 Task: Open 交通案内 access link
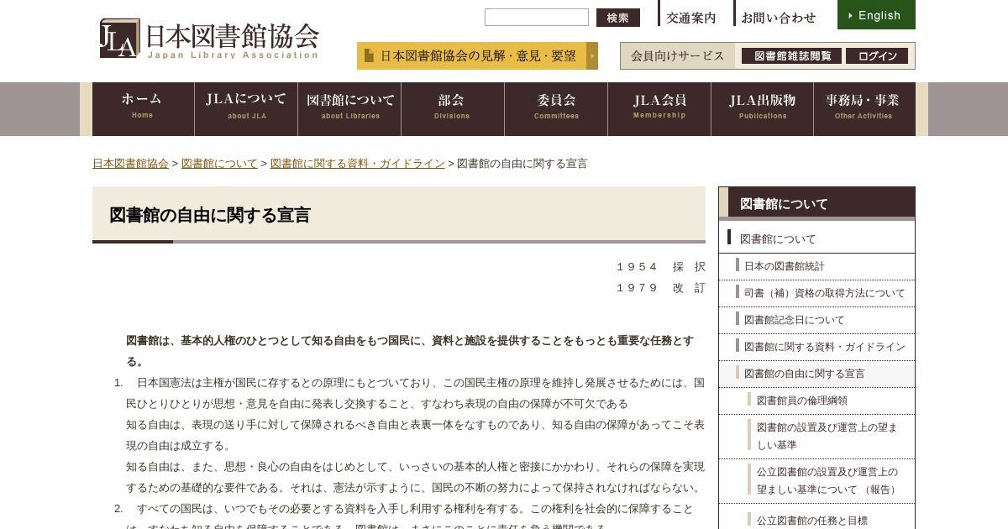pyautogui.click(x=691, y=17)
